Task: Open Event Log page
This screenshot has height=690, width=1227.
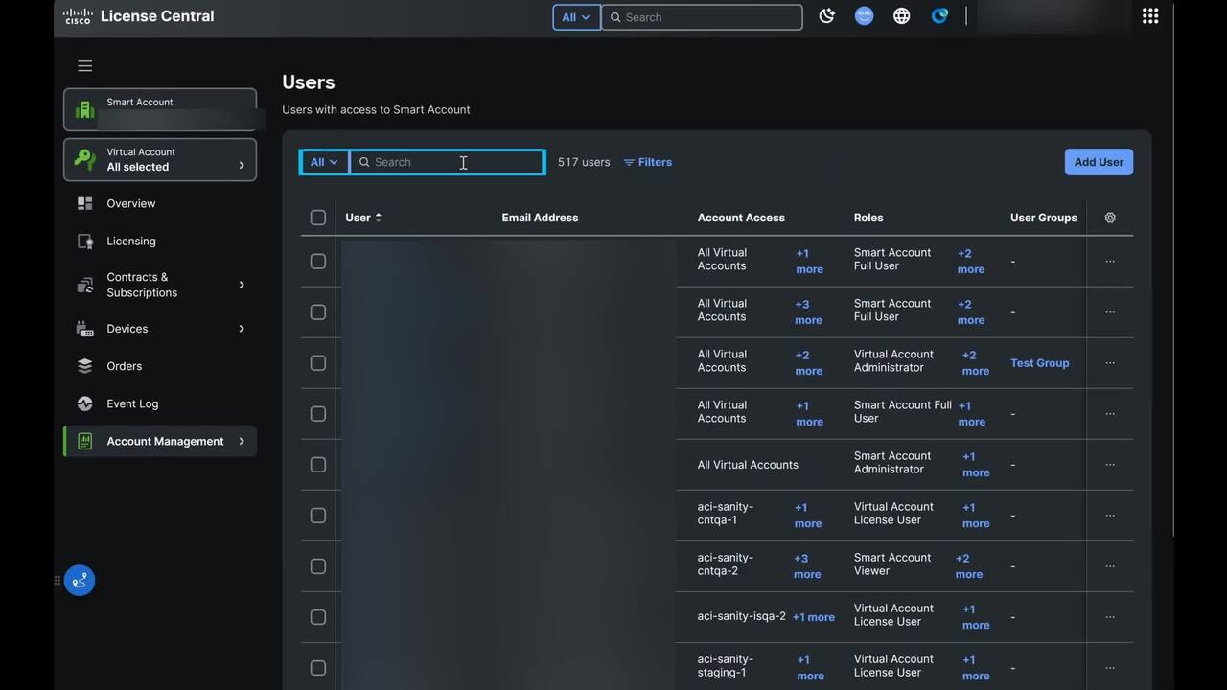Action: point(132,403)
